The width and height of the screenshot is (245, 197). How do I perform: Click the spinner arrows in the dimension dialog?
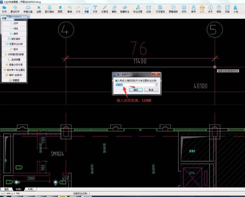click(x=156, y=85)
